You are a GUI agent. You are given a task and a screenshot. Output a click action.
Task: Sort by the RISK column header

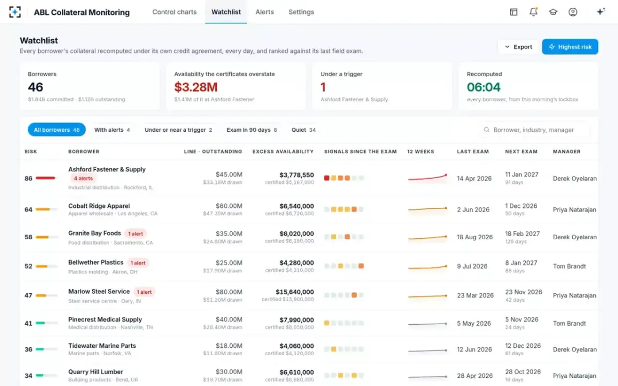click(x=31, y=152)
